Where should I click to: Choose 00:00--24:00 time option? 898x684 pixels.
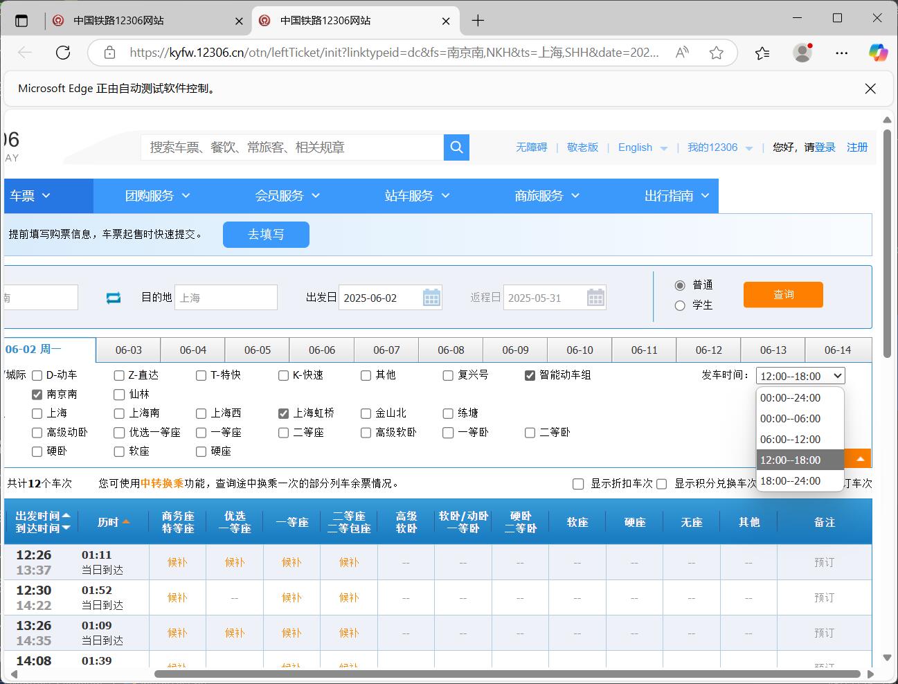tap(800, 398)
